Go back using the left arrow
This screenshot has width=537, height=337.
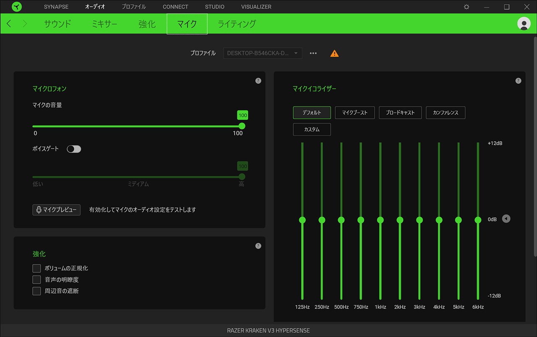click(9, 24)
